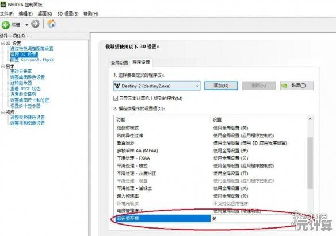Open the 桌面(K) menu
This screenshot has width=336, height=236.
(45, 14)
